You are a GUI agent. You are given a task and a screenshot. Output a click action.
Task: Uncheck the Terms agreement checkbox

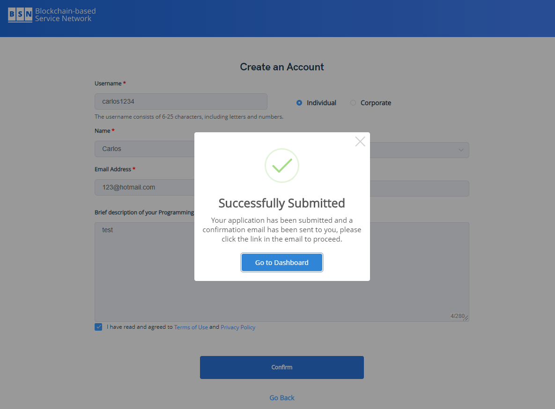point(98,327)
